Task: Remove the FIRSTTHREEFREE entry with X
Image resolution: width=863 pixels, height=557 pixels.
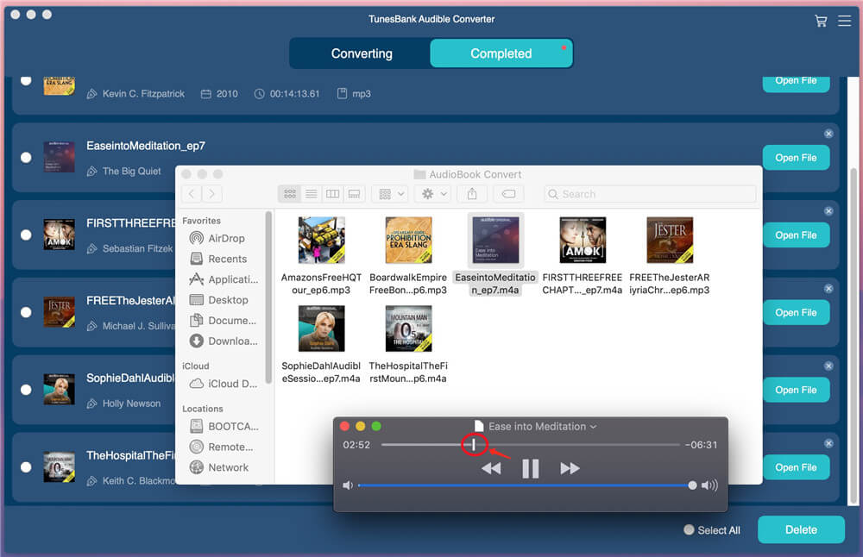Action: pyautogui.click(x=828, y=211)
